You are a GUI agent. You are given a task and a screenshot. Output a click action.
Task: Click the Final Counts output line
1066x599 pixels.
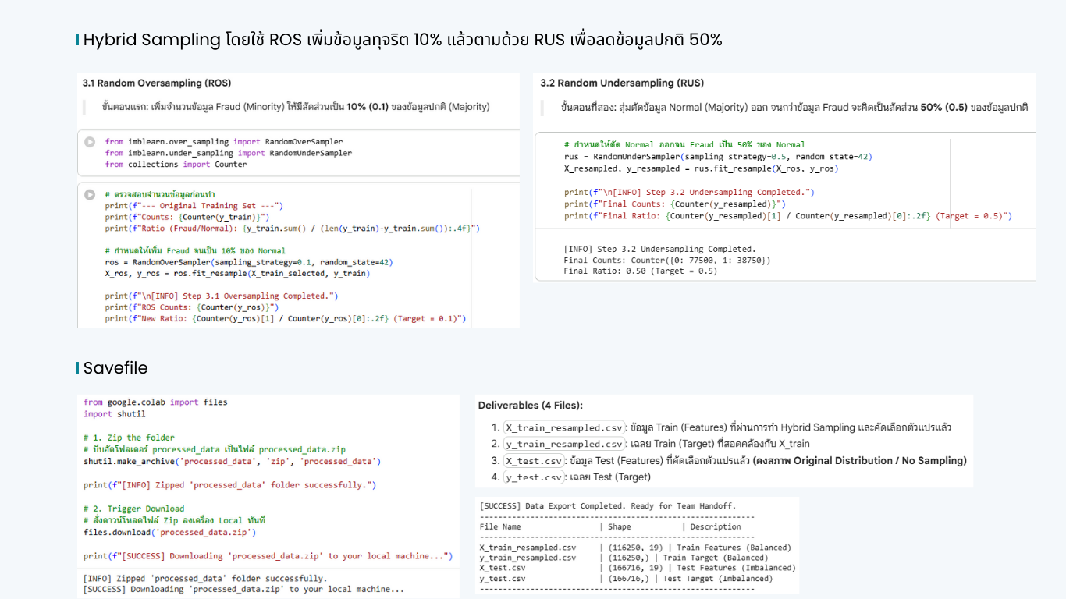coord(667,261)
